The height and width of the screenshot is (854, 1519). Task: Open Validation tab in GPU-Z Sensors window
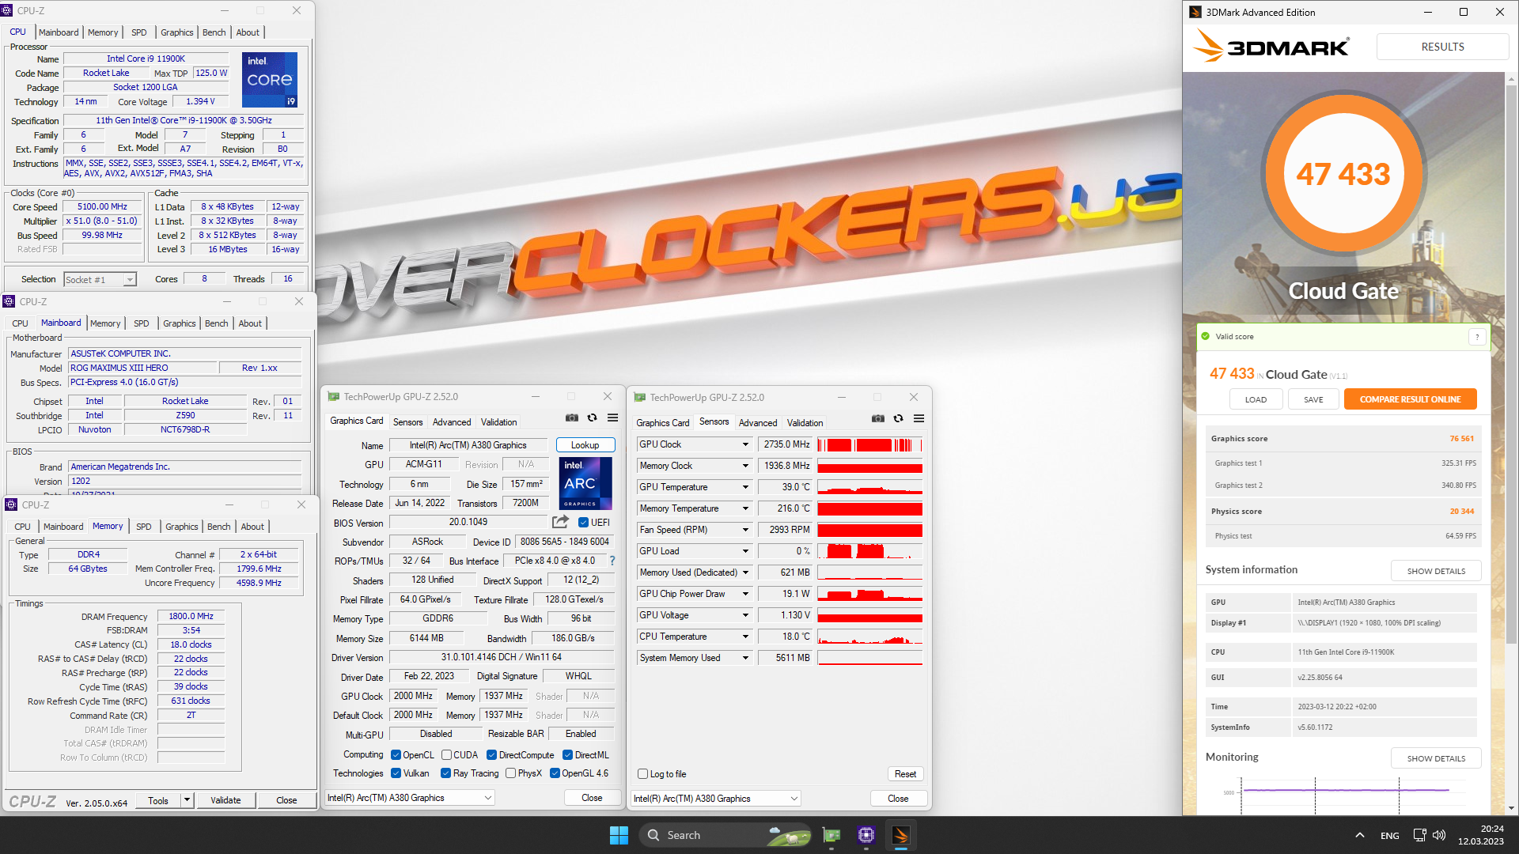[x=805, y=423]
